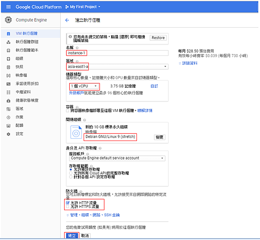Select 針對各個 API 設定存取權 radio
Image resolution: width=260 pixels, height=240 pixels.
tap(71, 177)
